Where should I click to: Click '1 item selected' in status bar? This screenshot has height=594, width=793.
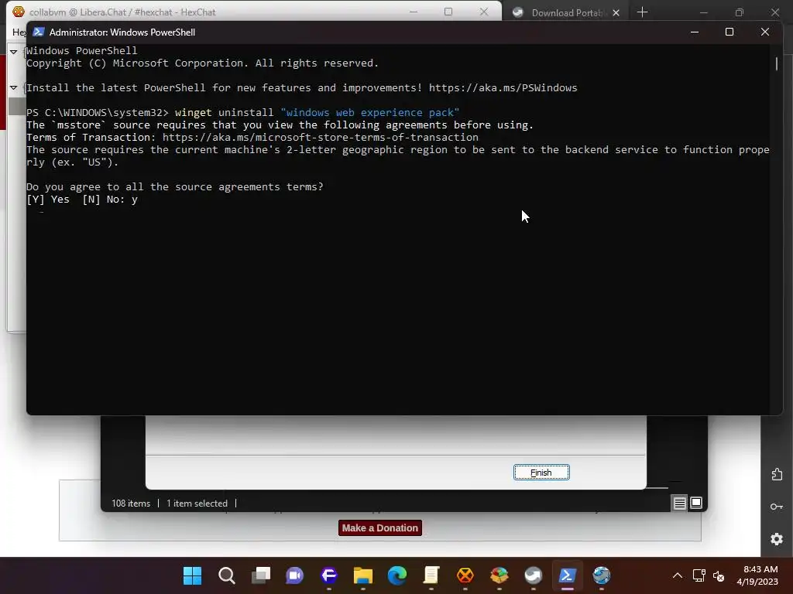[x=197, y=503]
